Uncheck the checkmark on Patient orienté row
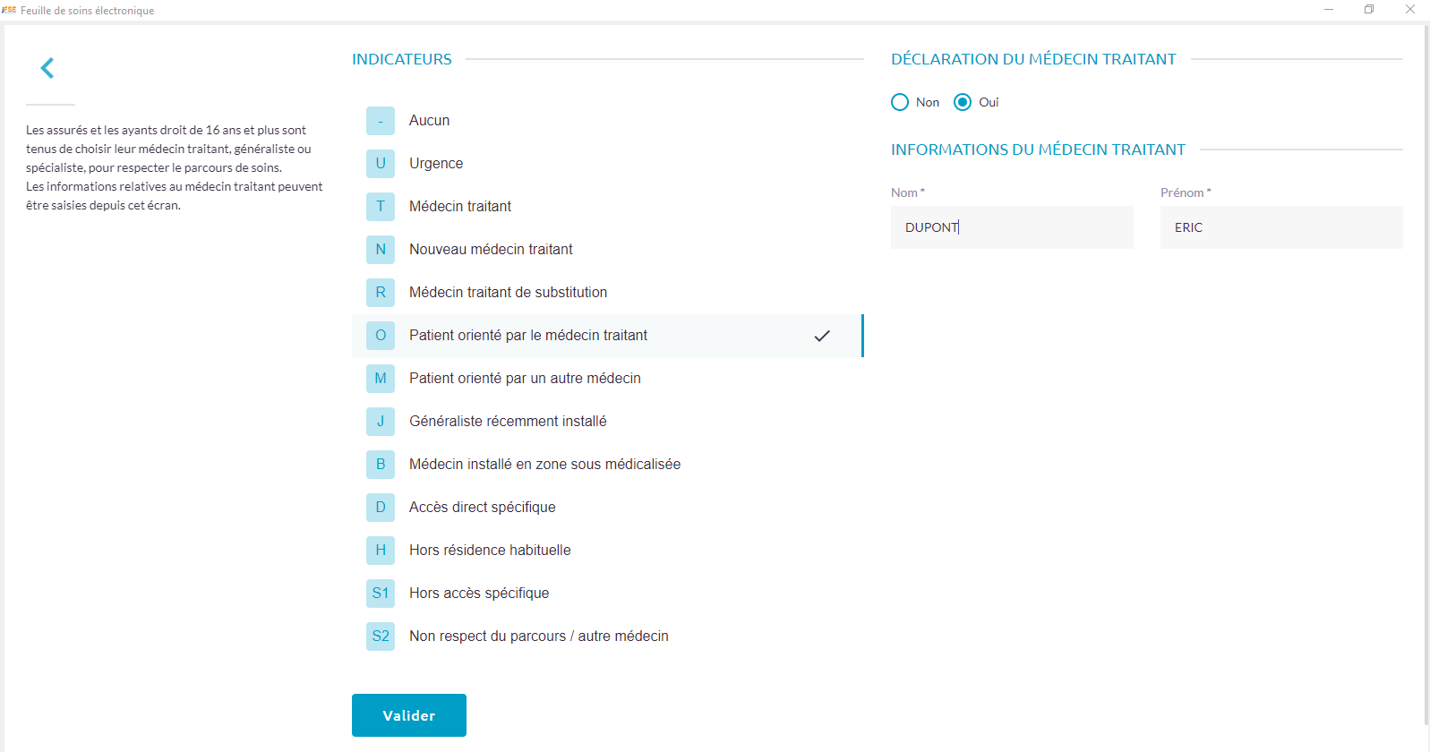Image resolution: width=1430 pixels, height=752 pixels. pyautogui.click(x=822, y=336)
